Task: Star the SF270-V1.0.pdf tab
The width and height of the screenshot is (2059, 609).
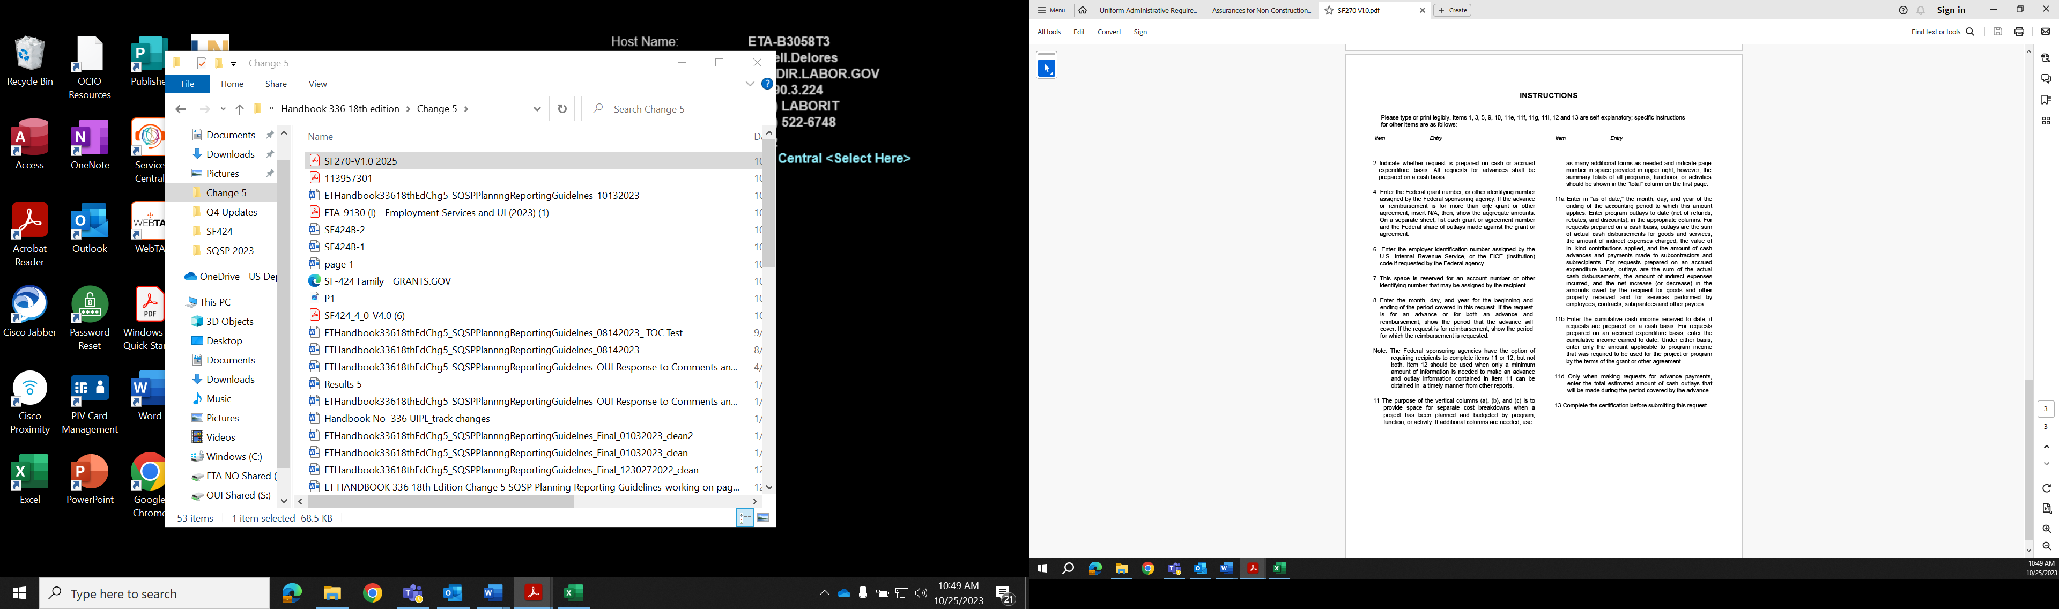Action: pos(1329,11)
